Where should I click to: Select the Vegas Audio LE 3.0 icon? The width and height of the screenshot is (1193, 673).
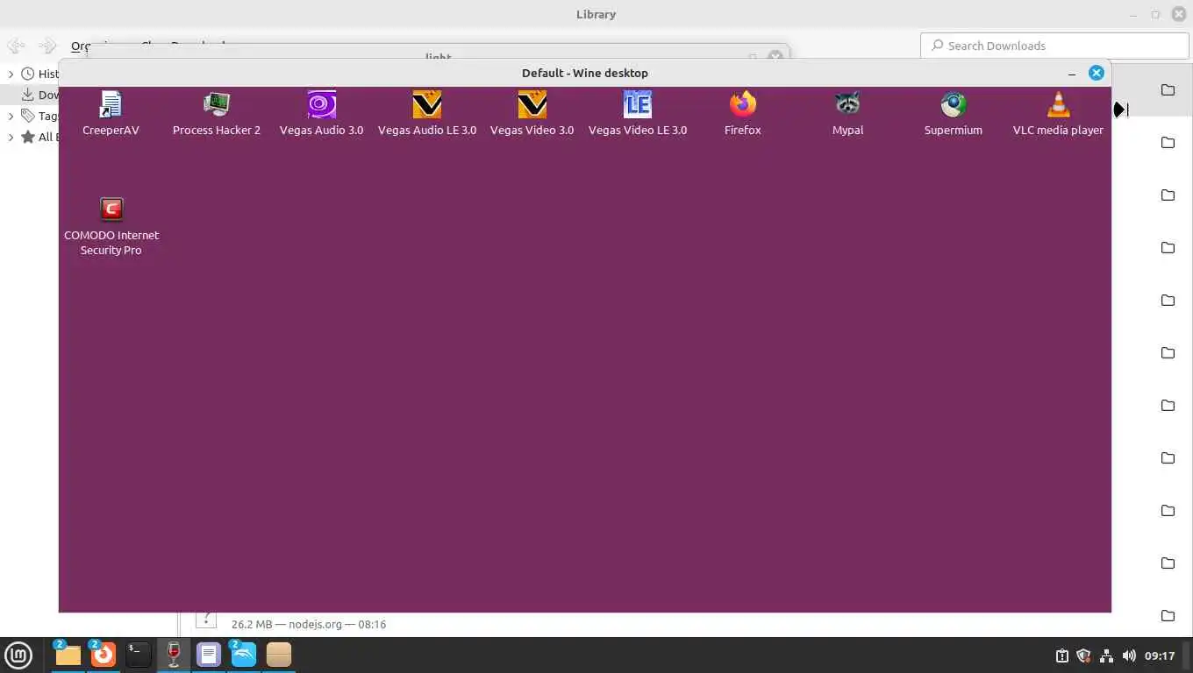(427, 105)
